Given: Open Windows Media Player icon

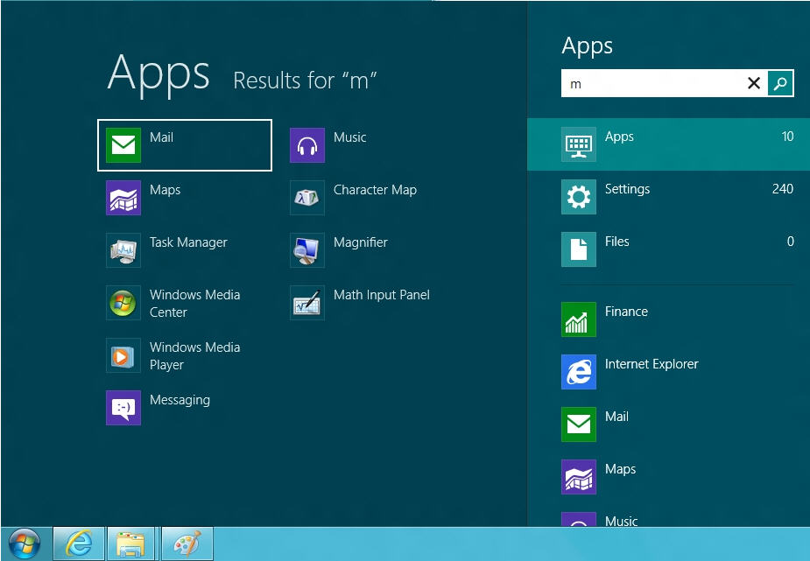Looking at the screenshot, I should click(123, 355).
